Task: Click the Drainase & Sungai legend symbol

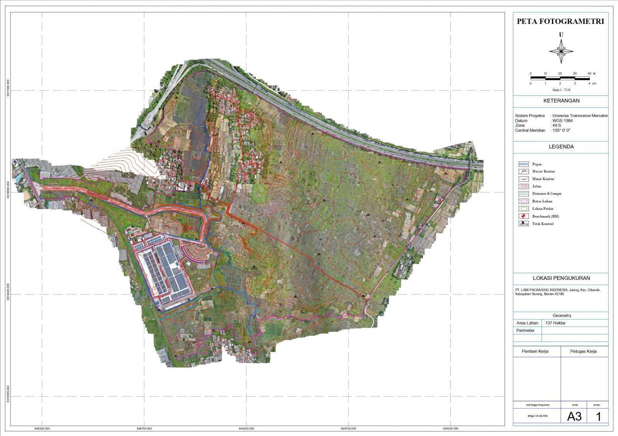Action: pyautogui.click(x=523, y=194)
